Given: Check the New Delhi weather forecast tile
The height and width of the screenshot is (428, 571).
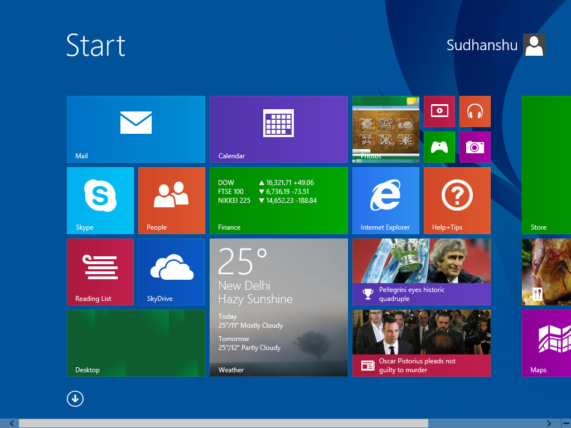Looking at the screenshot, I should click(279, 307).
